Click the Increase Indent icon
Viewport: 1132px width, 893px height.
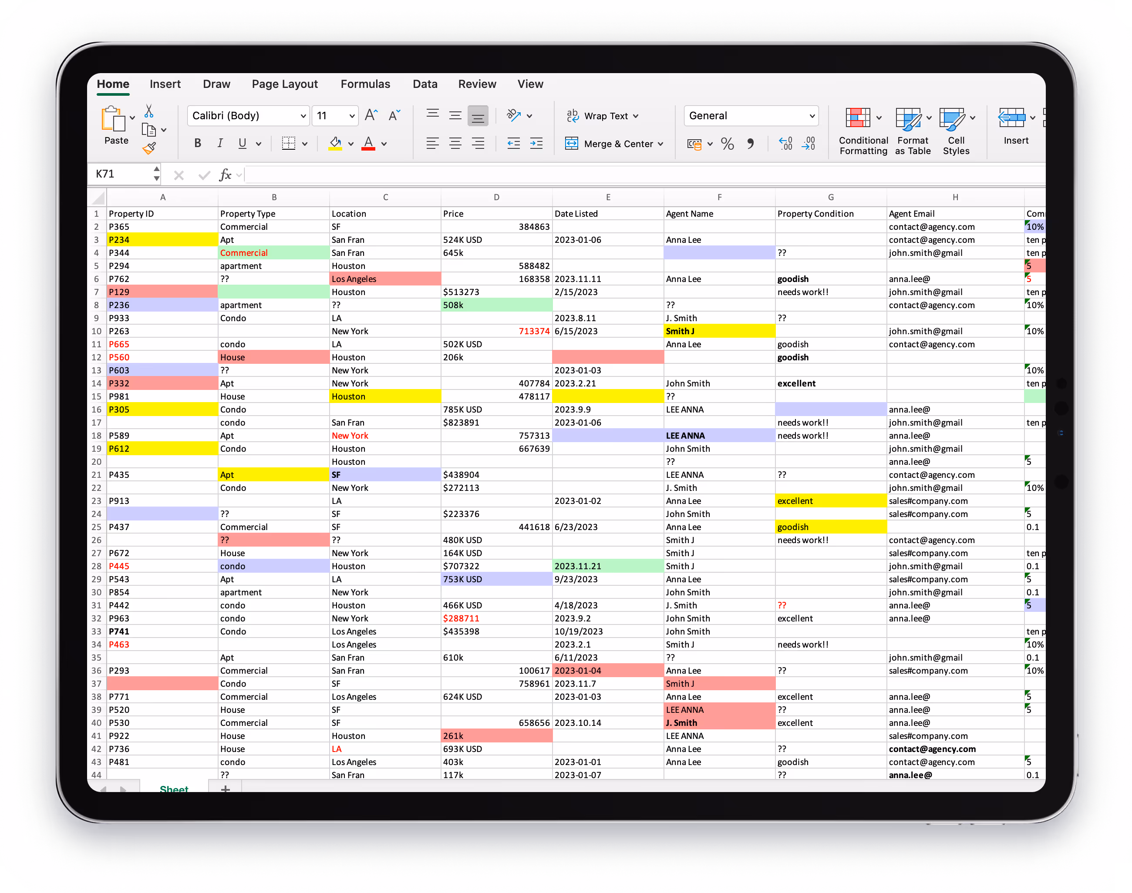536,144
